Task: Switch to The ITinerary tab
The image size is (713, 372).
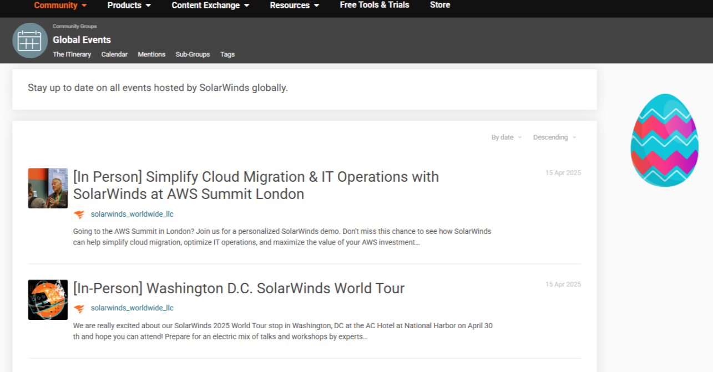Action: click(72, 54)
